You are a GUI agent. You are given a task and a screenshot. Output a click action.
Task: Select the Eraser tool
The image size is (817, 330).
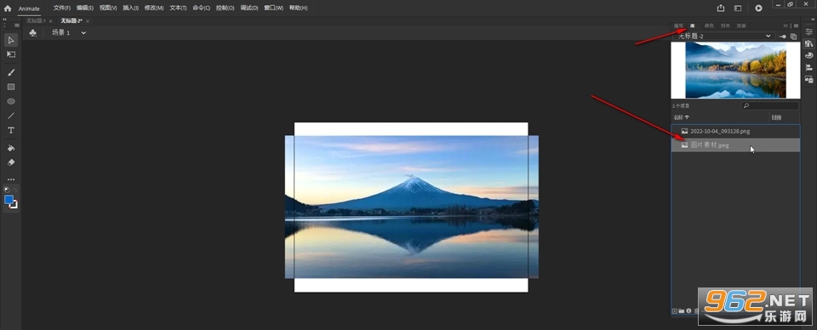11,162
